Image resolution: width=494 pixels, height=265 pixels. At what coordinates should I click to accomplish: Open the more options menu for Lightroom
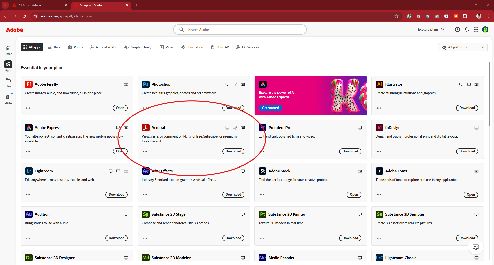pos(28,195)
